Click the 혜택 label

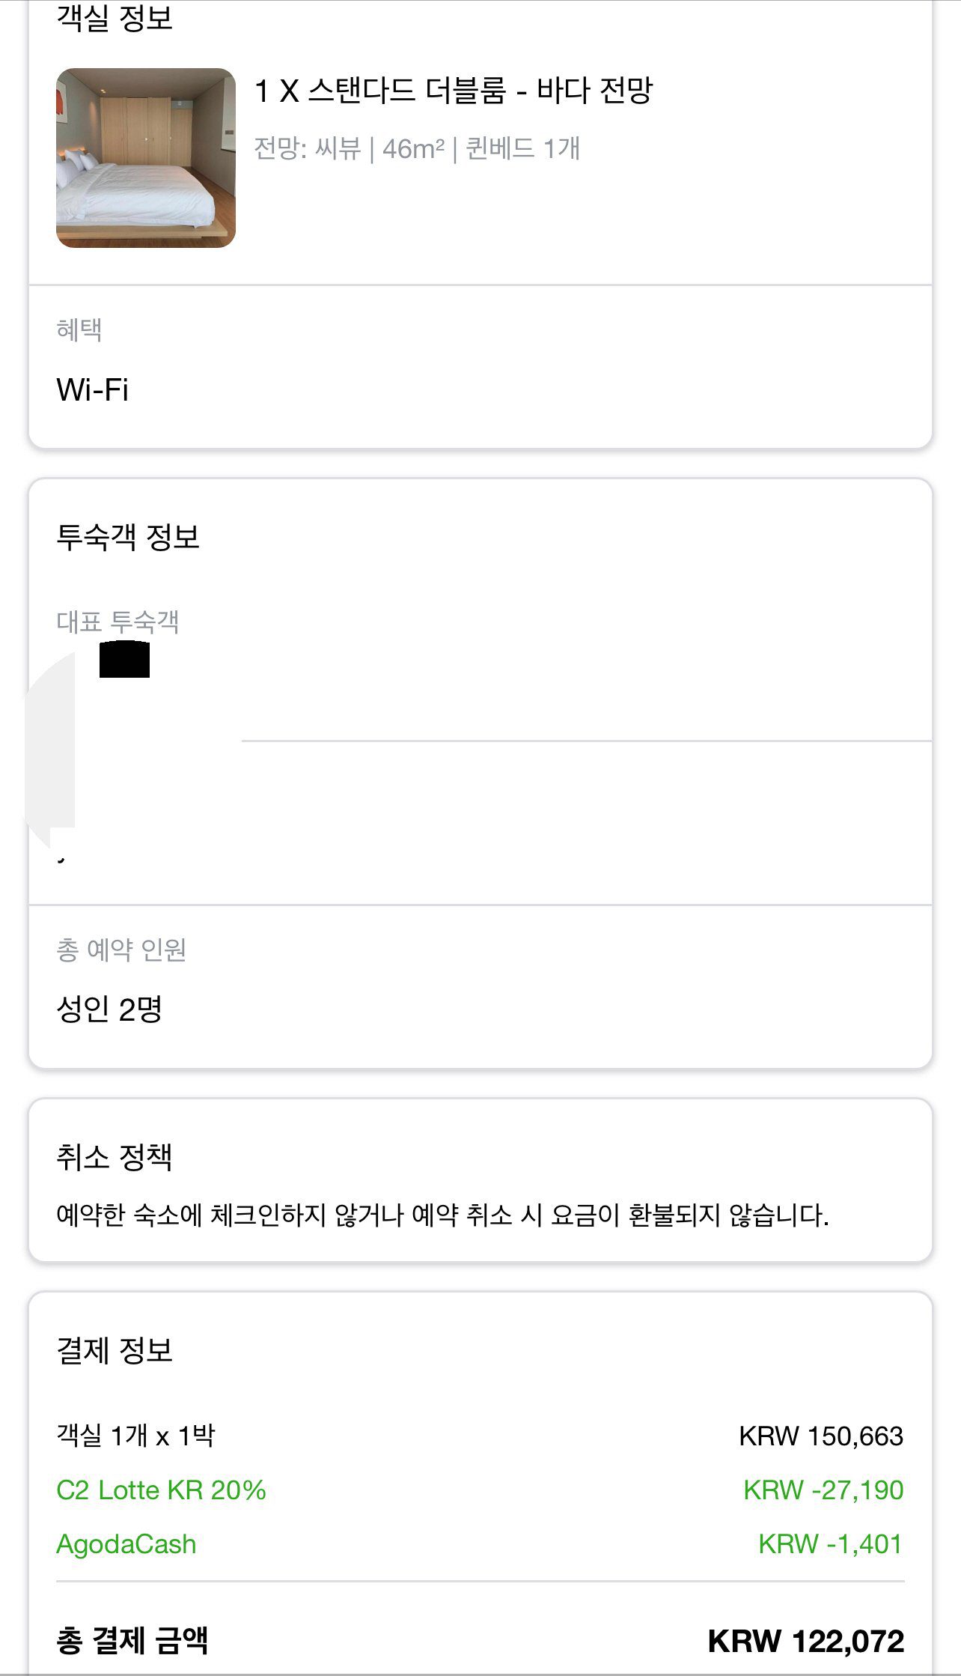79,330
